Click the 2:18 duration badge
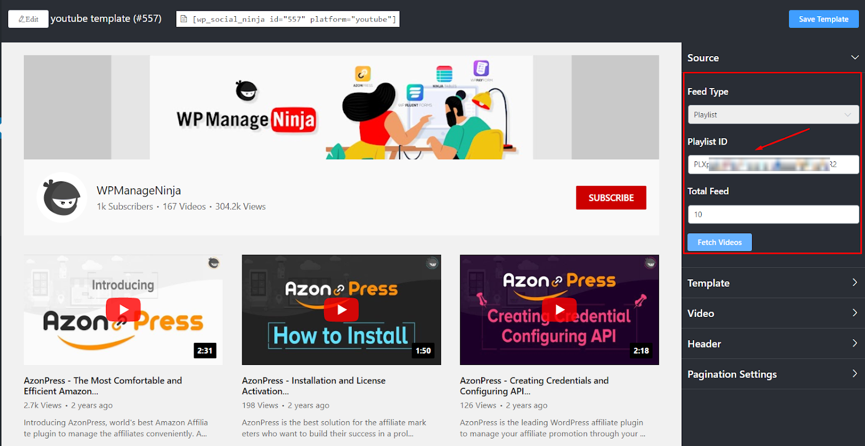Viewport: 865px width, 446px height. (641, 350)
